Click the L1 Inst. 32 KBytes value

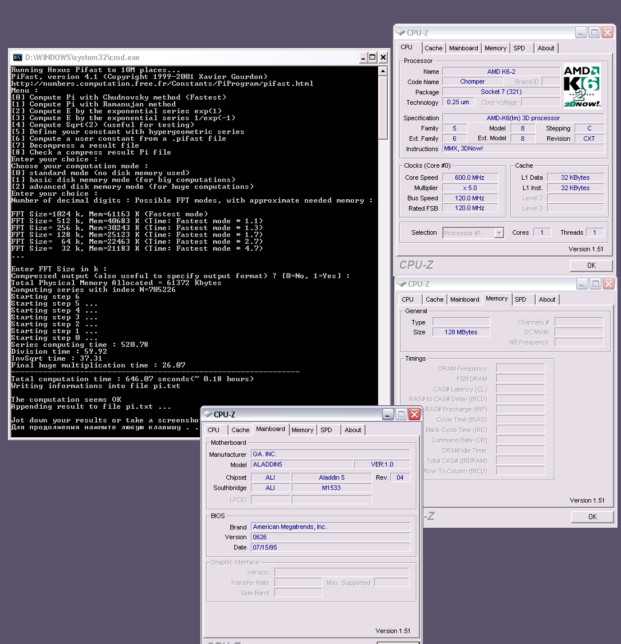click(x=575, y=188)
